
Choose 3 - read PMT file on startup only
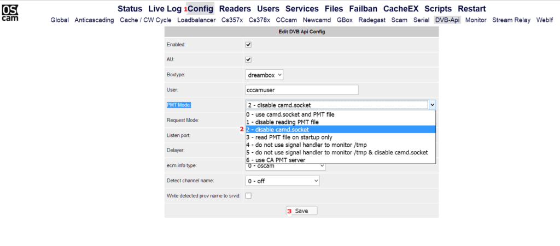(x=340, y=137)
